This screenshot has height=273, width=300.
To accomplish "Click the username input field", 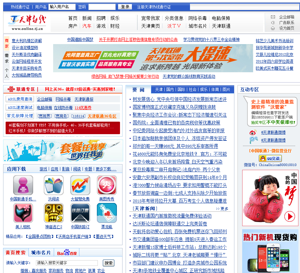I will tap(62, 7).
